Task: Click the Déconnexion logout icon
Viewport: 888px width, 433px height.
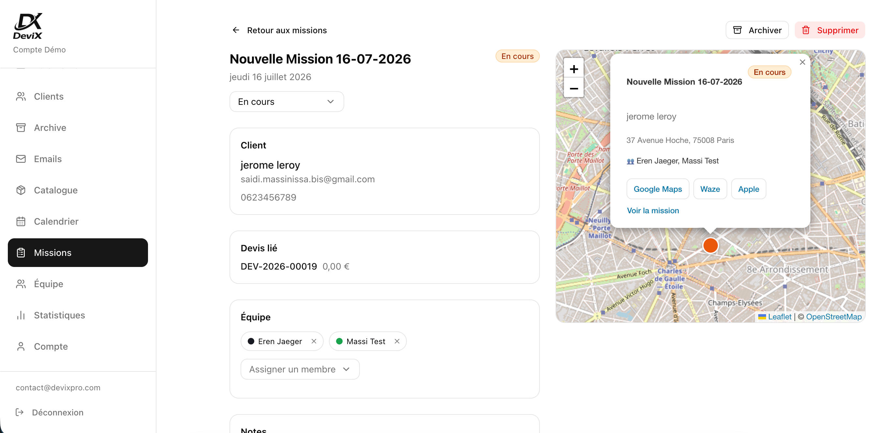Action: click(x=20, y=412)
